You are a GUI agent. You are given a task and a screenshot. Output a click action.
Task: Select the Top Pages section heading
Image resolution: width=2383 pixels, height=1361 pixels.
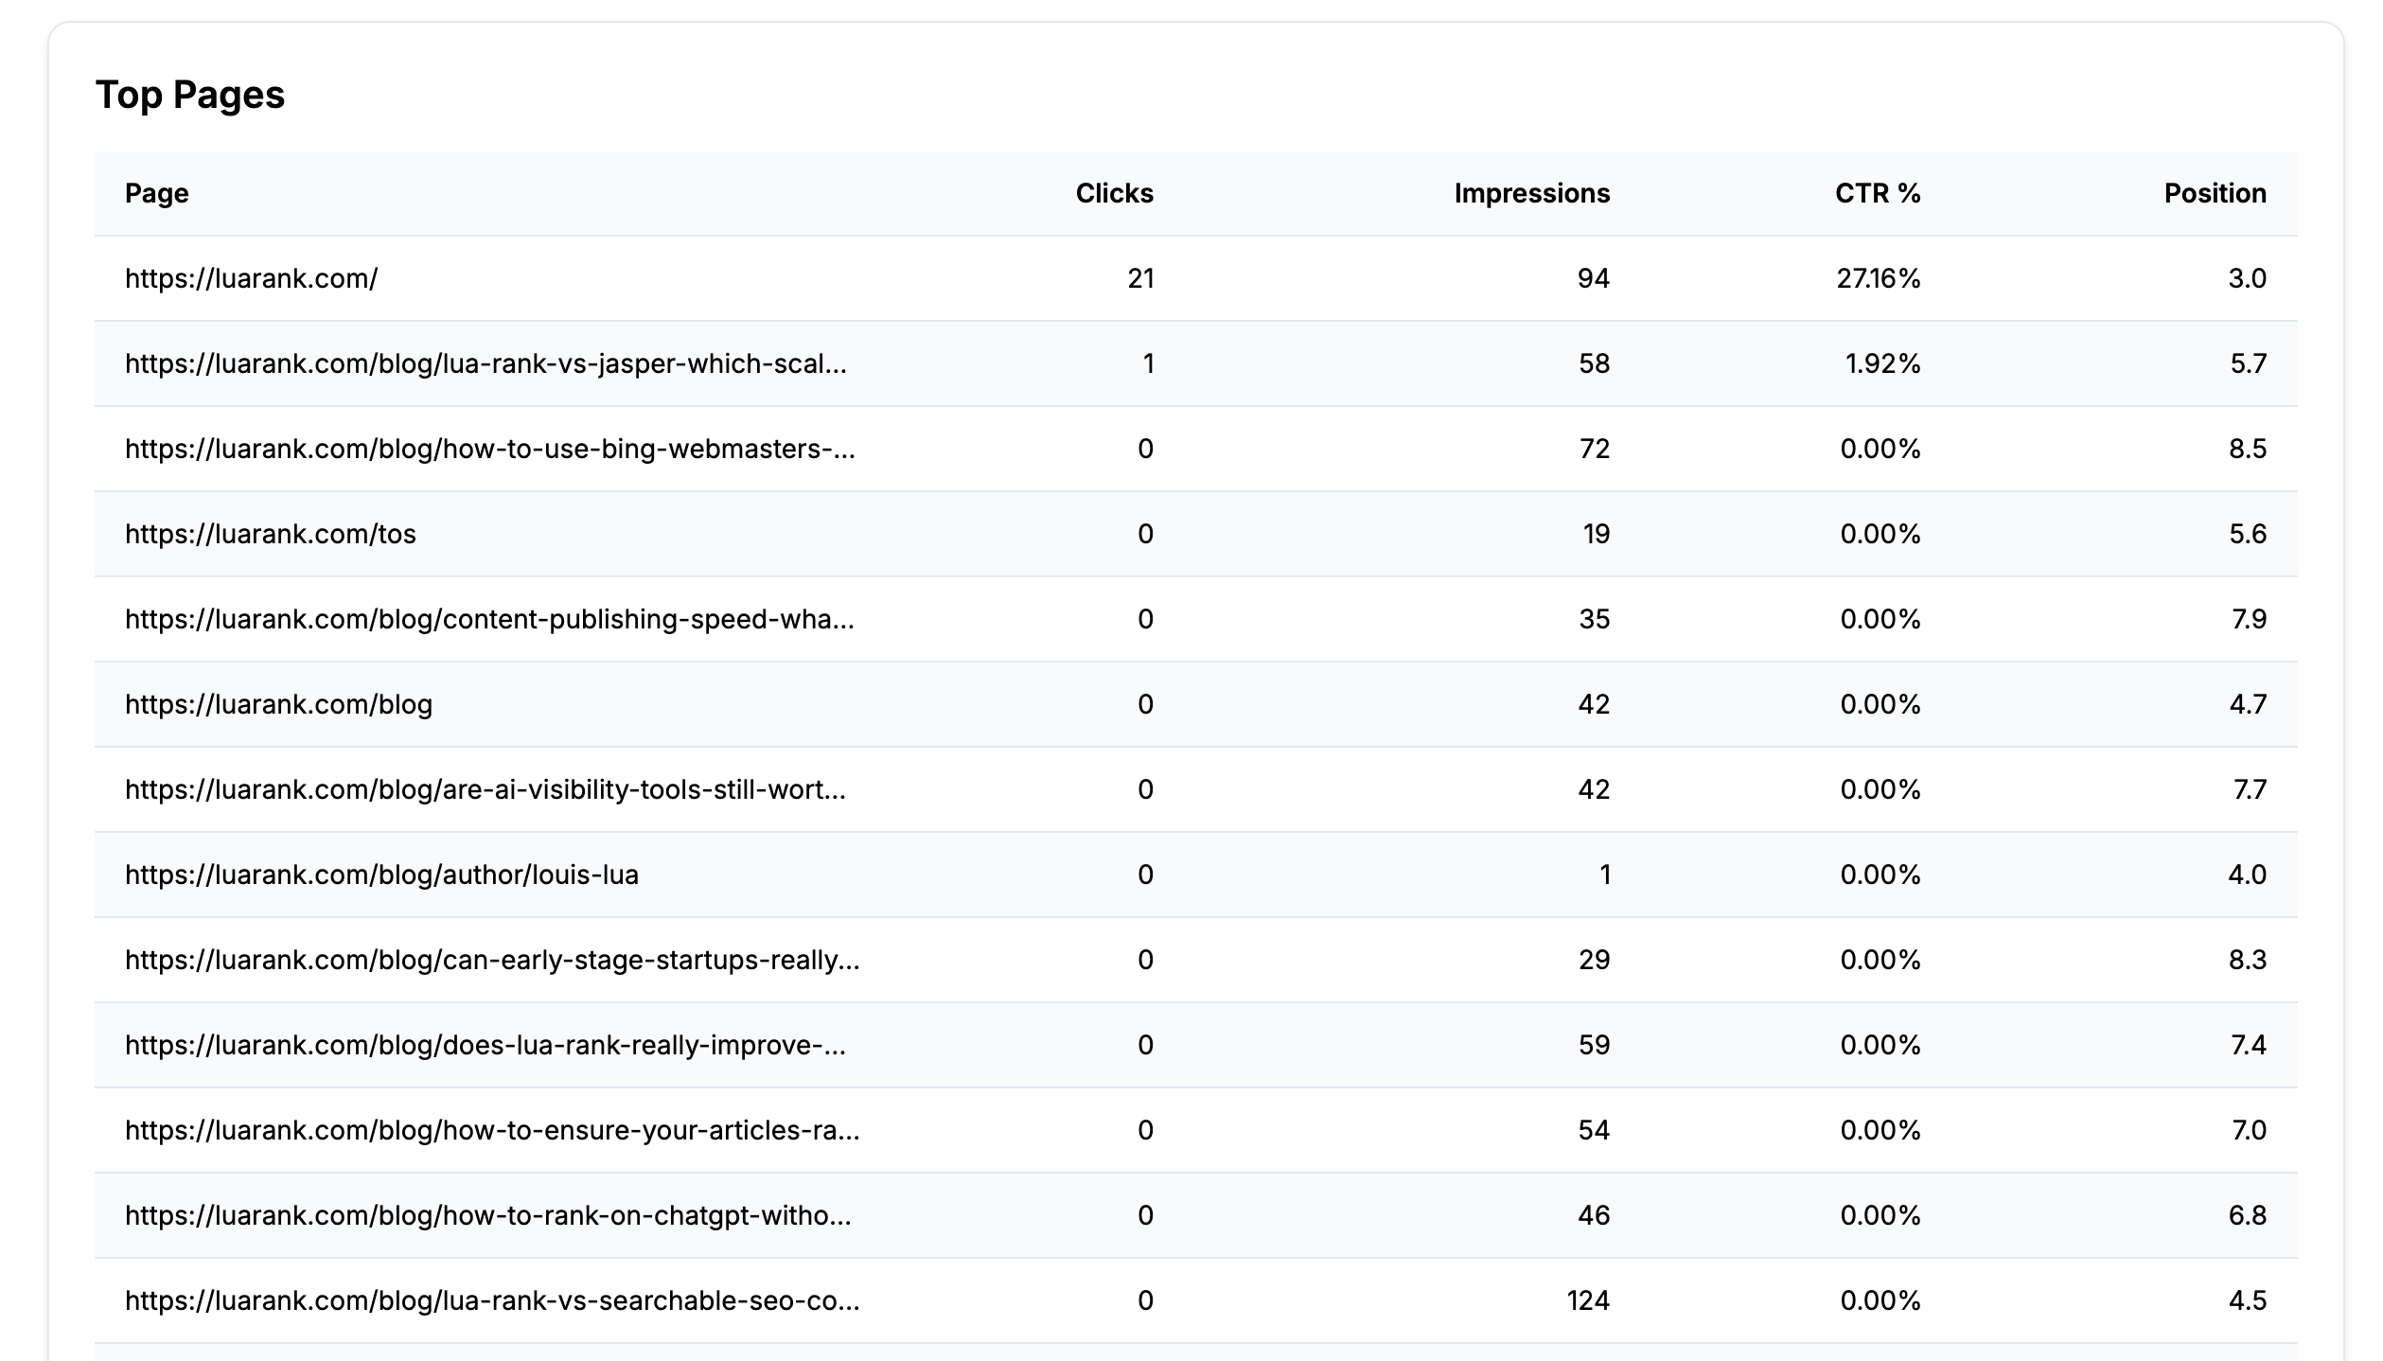(x=192, y=94)
